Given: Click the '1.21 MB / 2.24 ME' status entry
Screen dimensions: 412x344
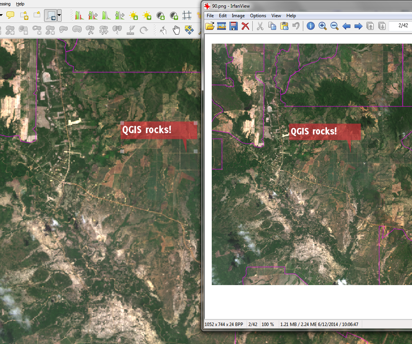Looking at the screenshot, I should coord(298,324).
